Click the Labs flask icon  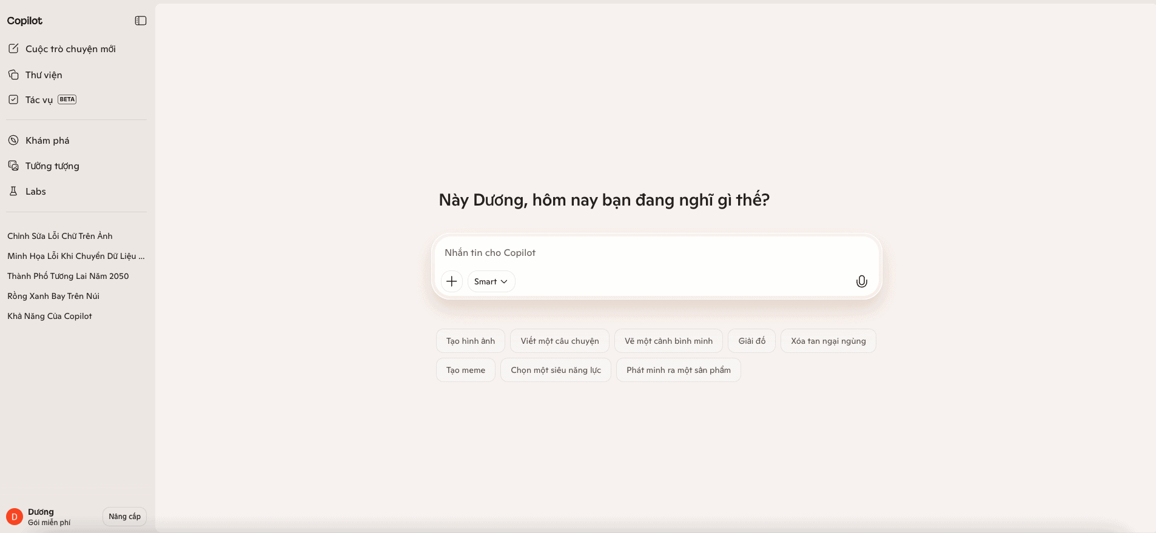13,191
